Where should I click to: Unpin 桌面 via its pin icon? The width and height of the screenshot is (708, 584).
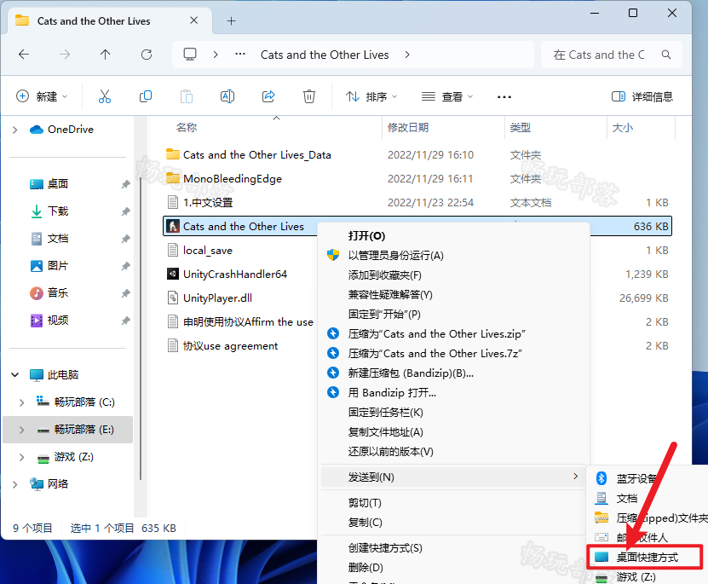(125, 184)
